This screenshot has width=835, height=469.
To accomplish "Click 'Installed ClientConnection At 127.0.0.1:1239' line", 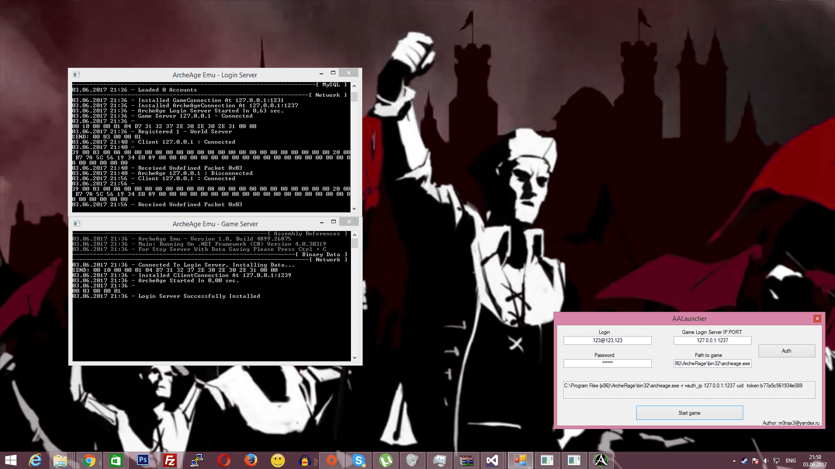I will coord(215,275).
